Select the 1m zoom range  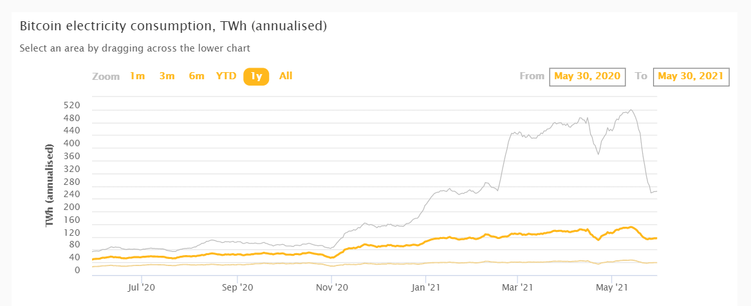(x=137, y=76)
